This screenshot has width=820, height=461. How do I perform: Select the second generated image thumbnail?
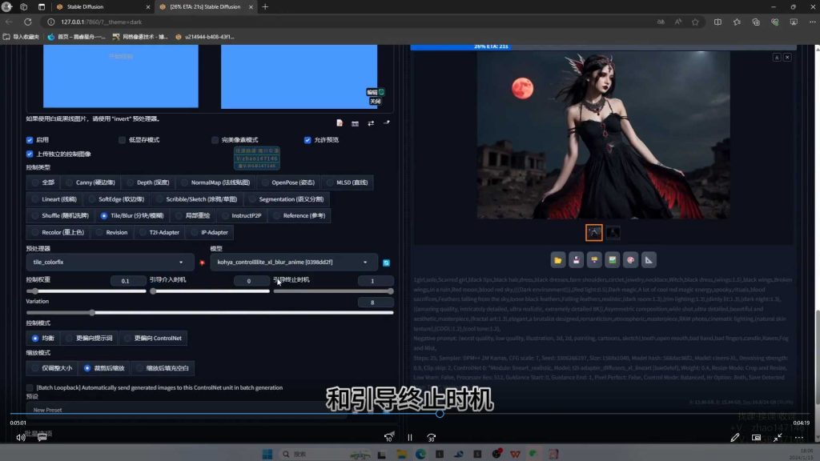coord(612,232)
